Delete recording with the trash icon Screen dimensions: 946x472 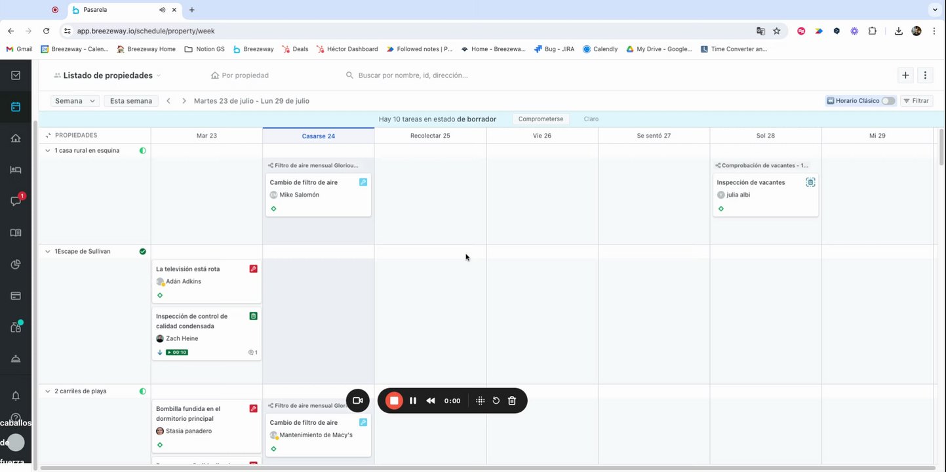512,401
